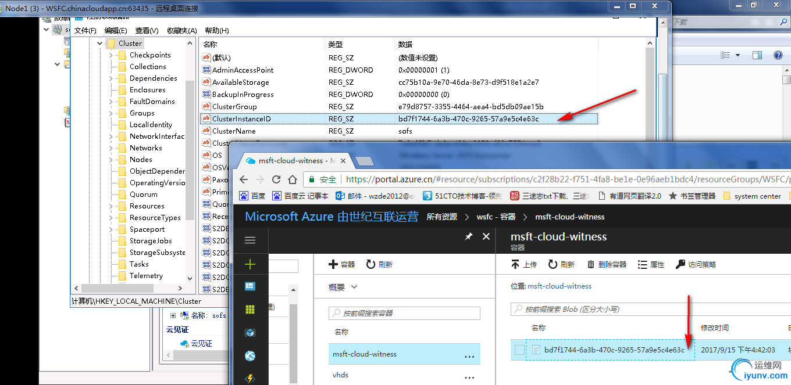791x385 pixels.
Task: Close the wsfc containers blade
Action: [x=486, y=236]
